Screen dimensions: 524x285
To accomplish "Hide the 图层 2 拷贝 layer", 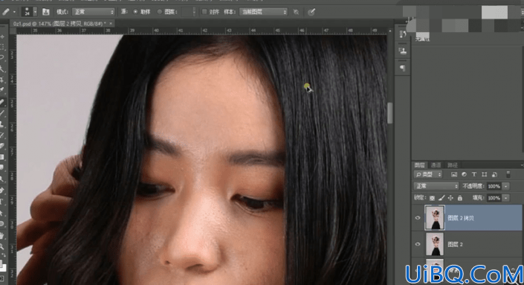I will coord(418,218).
